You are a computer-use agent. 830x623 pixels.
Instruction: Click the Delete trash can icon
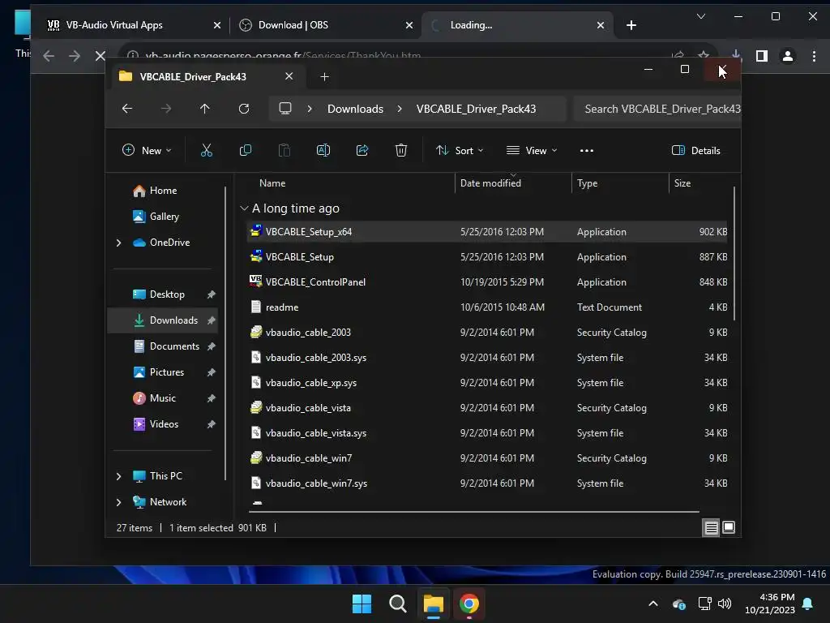point(401,150)
